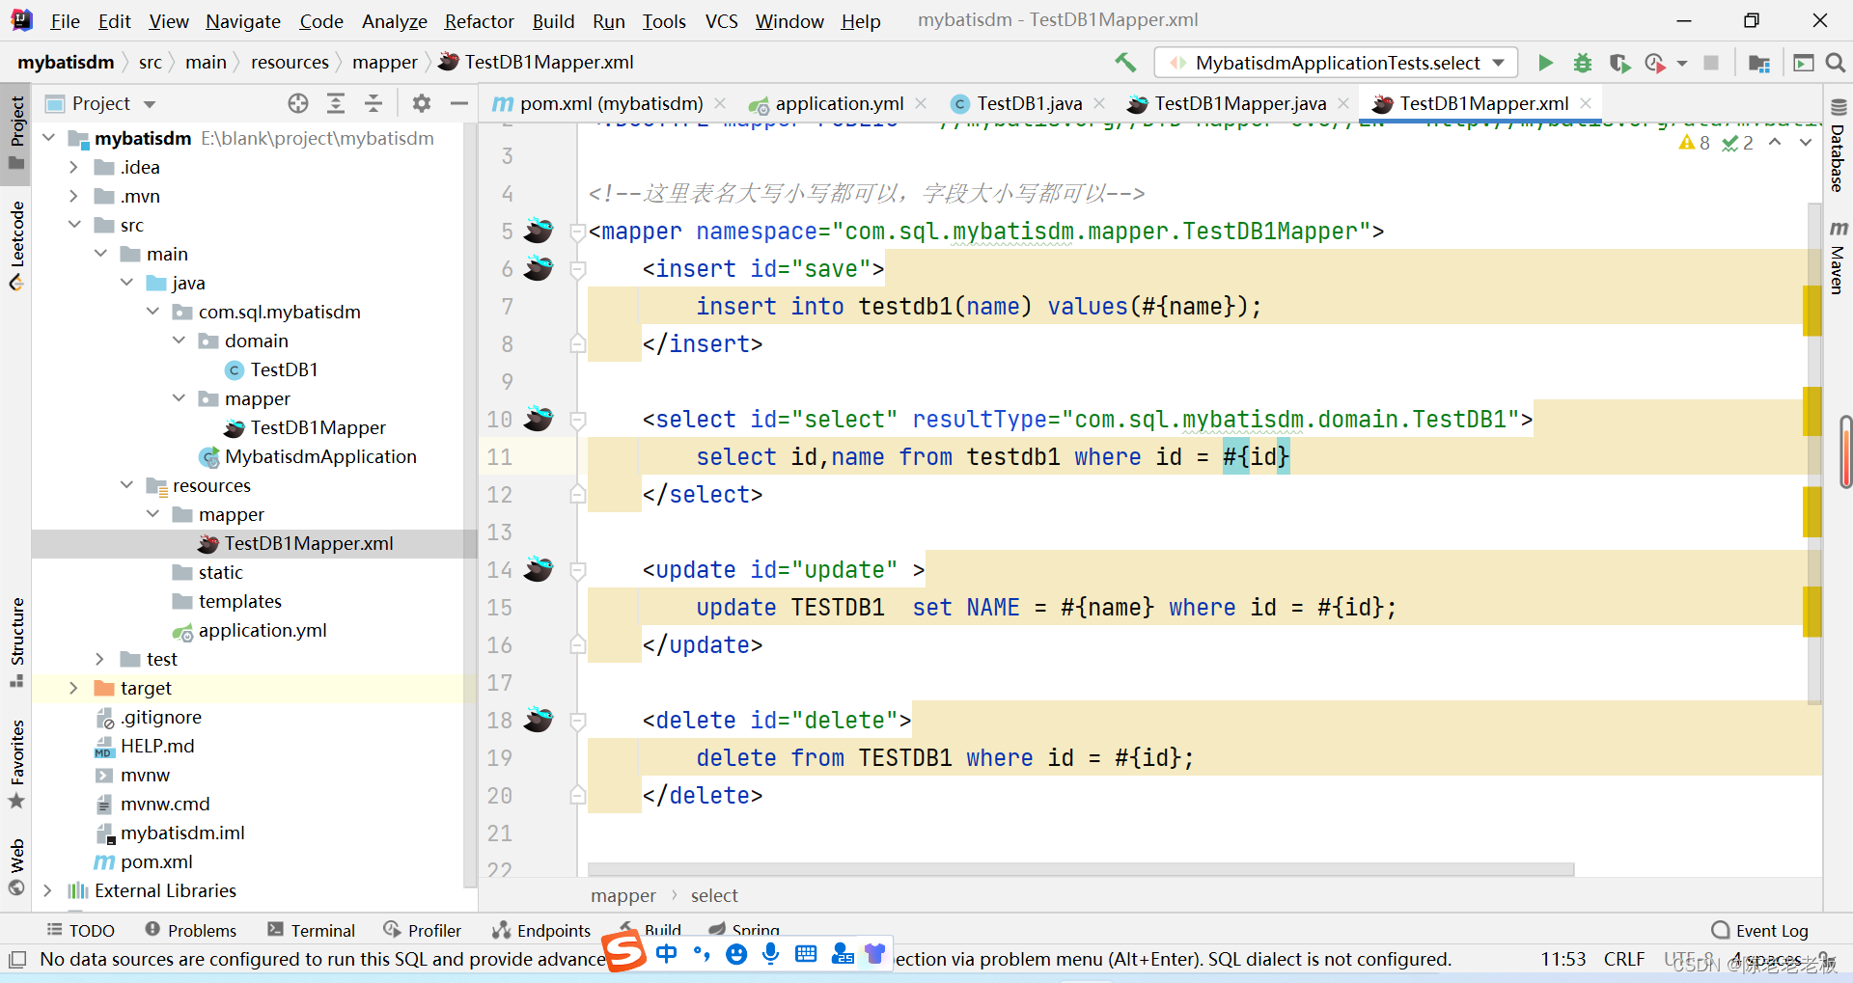Fold the delete block on line 18
Viewport: 1853px width, 983px height.
(577, 721)
